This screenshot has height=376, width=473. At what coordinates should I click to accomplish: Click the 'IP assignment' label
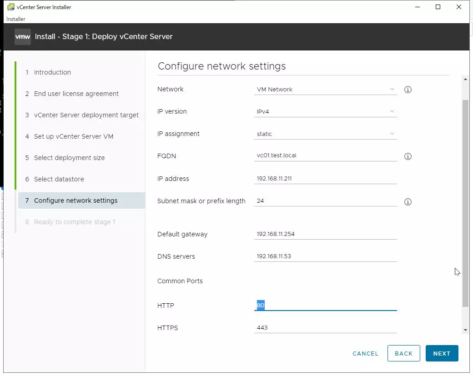178,134
